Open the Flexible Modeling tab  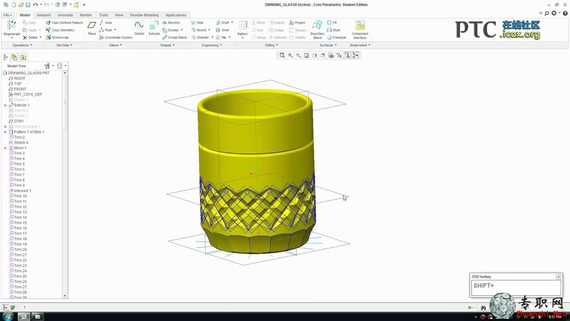click(x=144, y=15)
